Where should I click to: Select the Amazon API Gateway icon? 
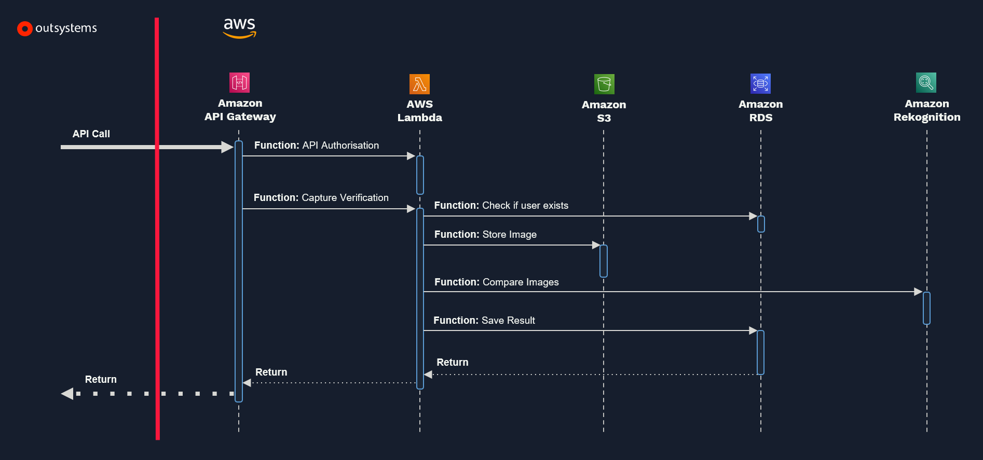point(240,82)
